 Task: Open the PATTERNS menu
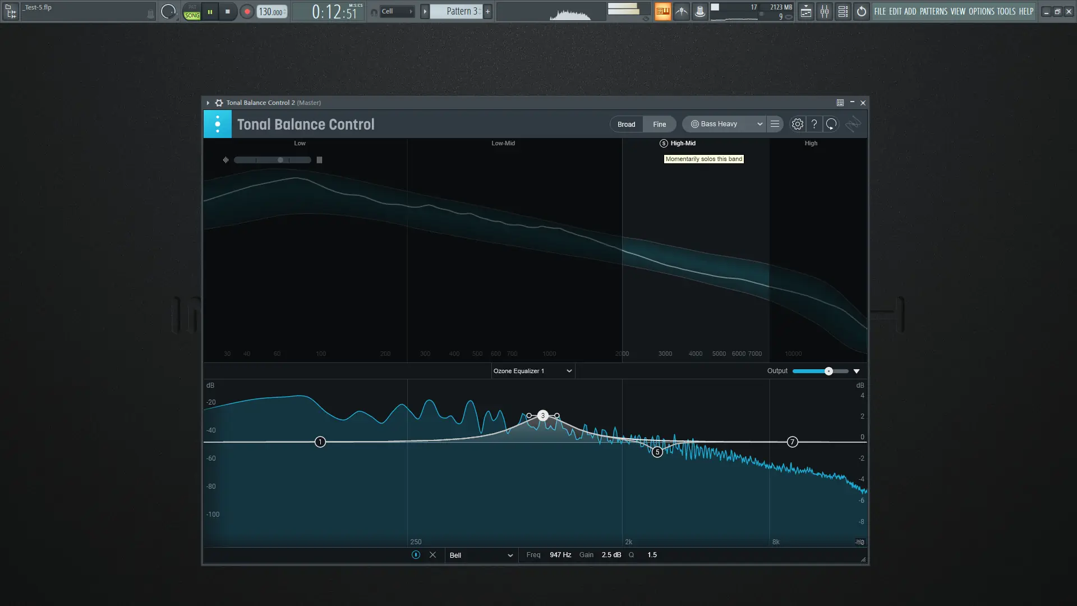click(933, 11)
